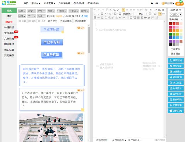Tick the 收藏 filter checkbox
Viewport: 185px width, 142px height.
tap(20, 21)
